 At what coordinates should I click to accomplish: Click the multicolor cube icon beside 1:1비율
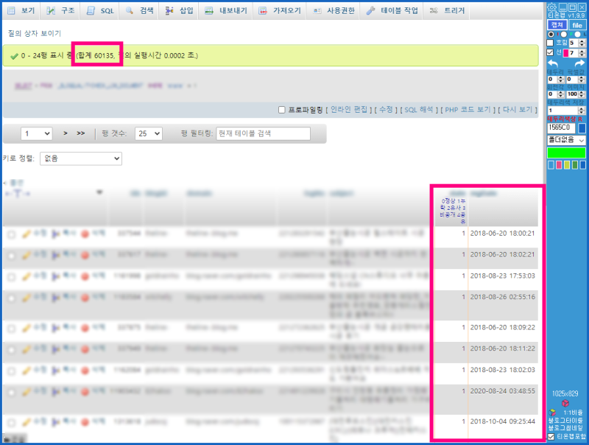(x=553, y=413)
